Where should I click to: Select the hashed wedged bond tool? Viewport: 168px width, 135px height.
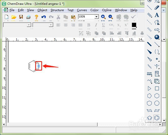(149, 37)
